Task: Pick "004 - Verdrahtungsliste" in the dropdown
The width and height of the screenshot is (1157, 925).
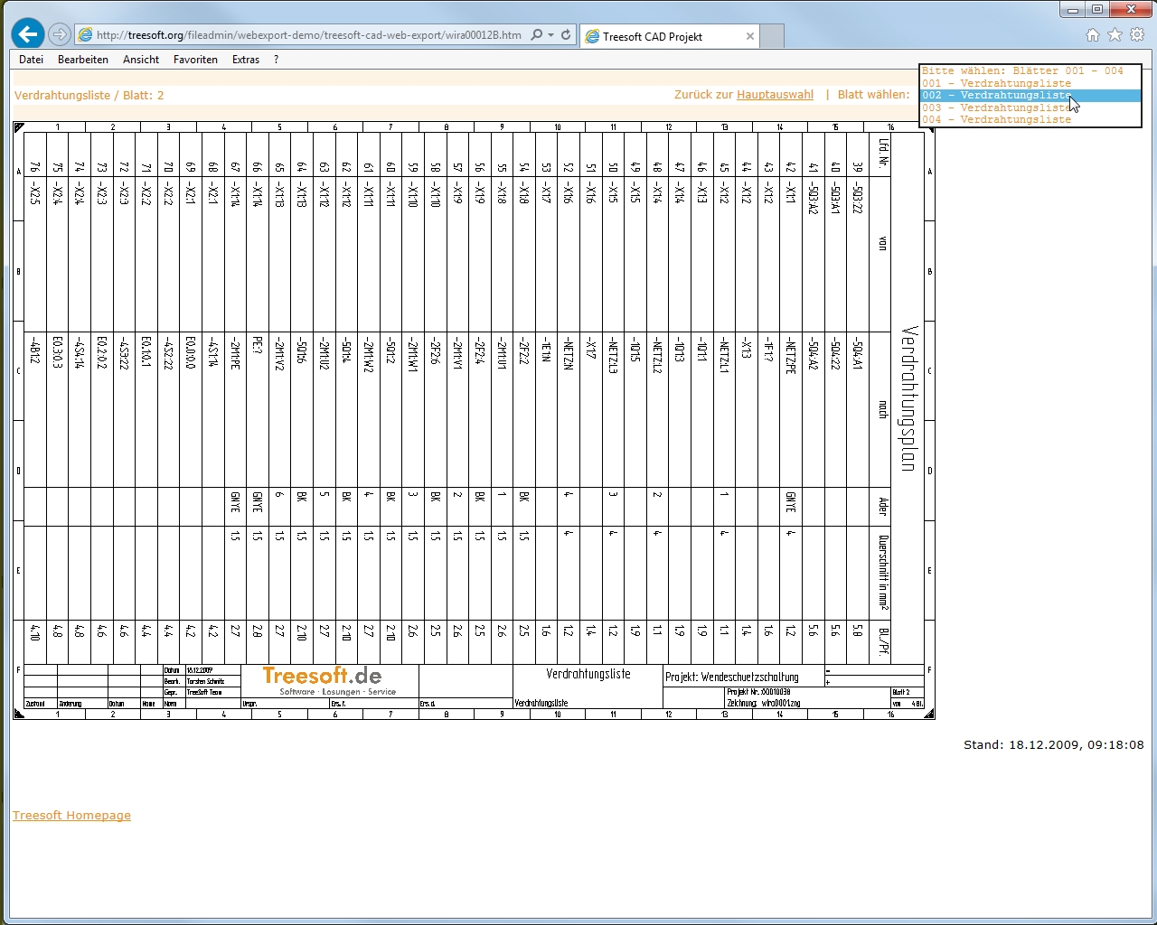Action: point(996,119)
